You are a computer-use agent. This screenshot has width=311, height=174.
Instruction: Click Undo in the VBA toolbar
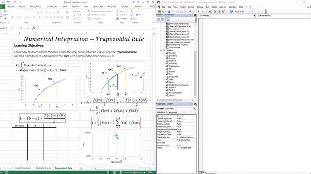[x=190, y=12]
